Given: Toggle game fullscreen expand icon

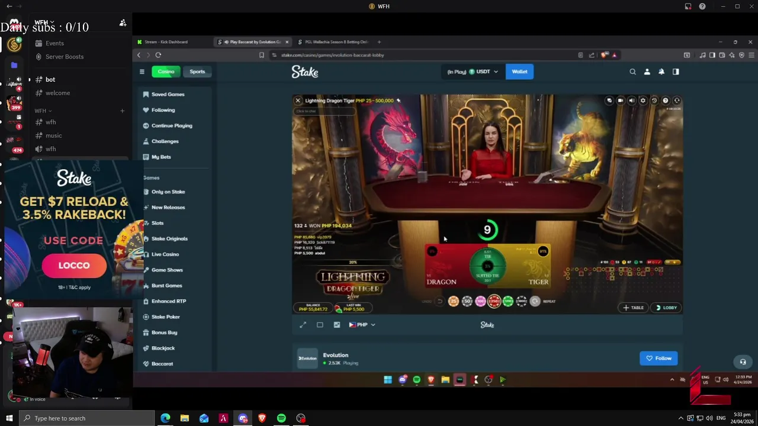Looking at the screenshot, I should [303, 325].
